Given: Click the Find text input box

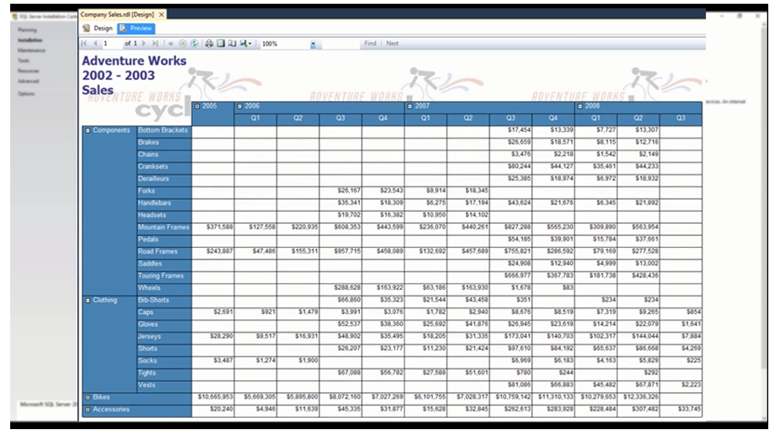Looking at the screenshot, I should coord(340,44).
